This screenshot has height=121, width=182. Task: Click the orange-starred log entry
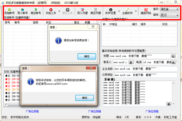13,90
